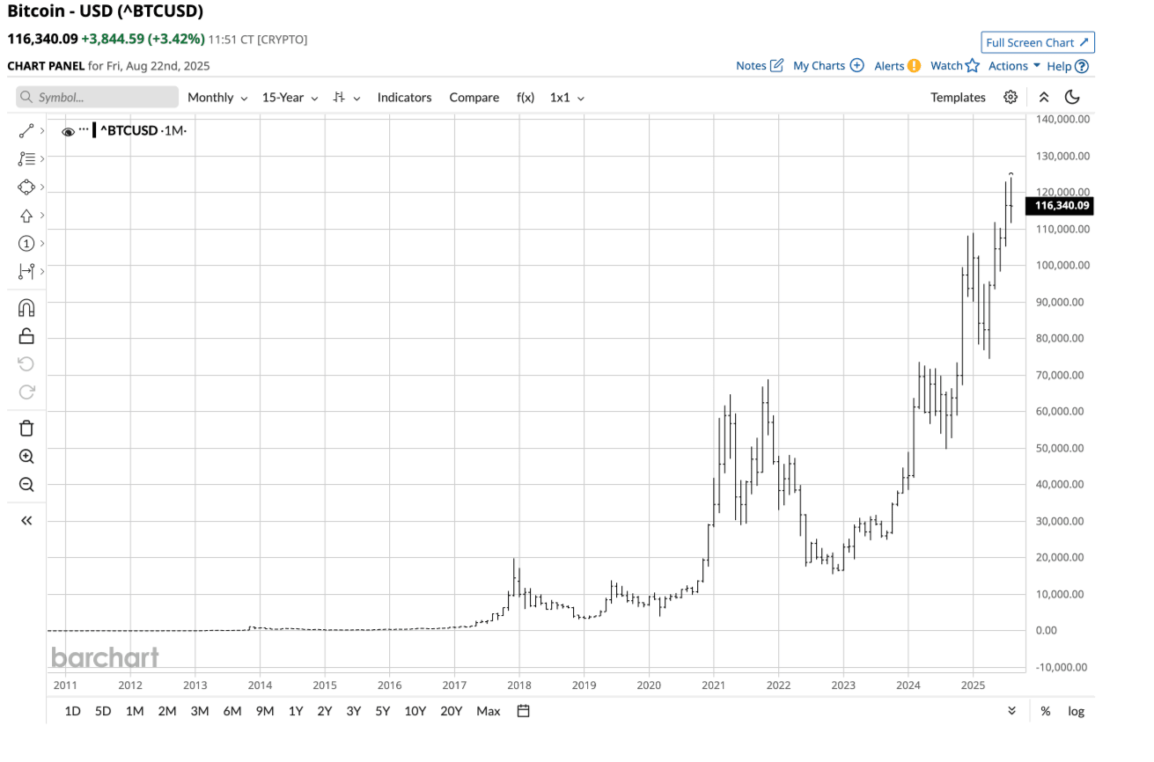Open Notes link
The width and height of the screenshot is (1154, 762).
coord(760,66)
